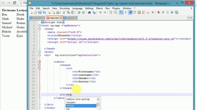Choose tbody from the autocomplete list
This screenshot has width=197, height=110.
pyautogui.click(x=81, y=106)
